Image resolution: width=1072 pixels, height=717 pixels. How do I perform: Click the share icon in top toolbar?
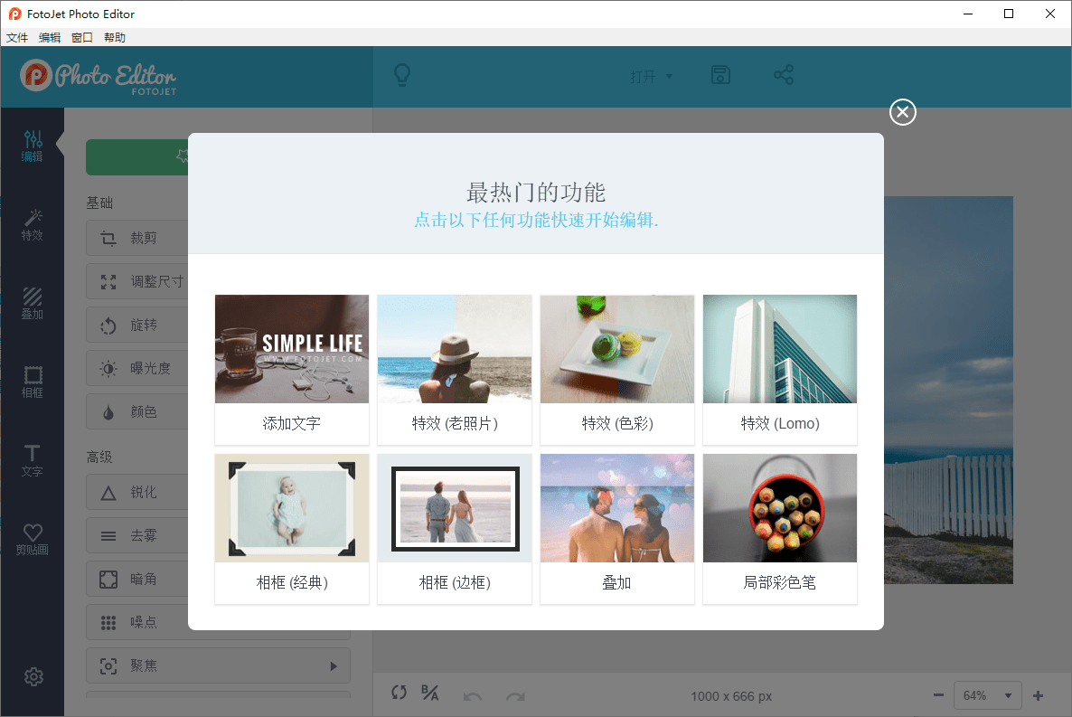784,75
